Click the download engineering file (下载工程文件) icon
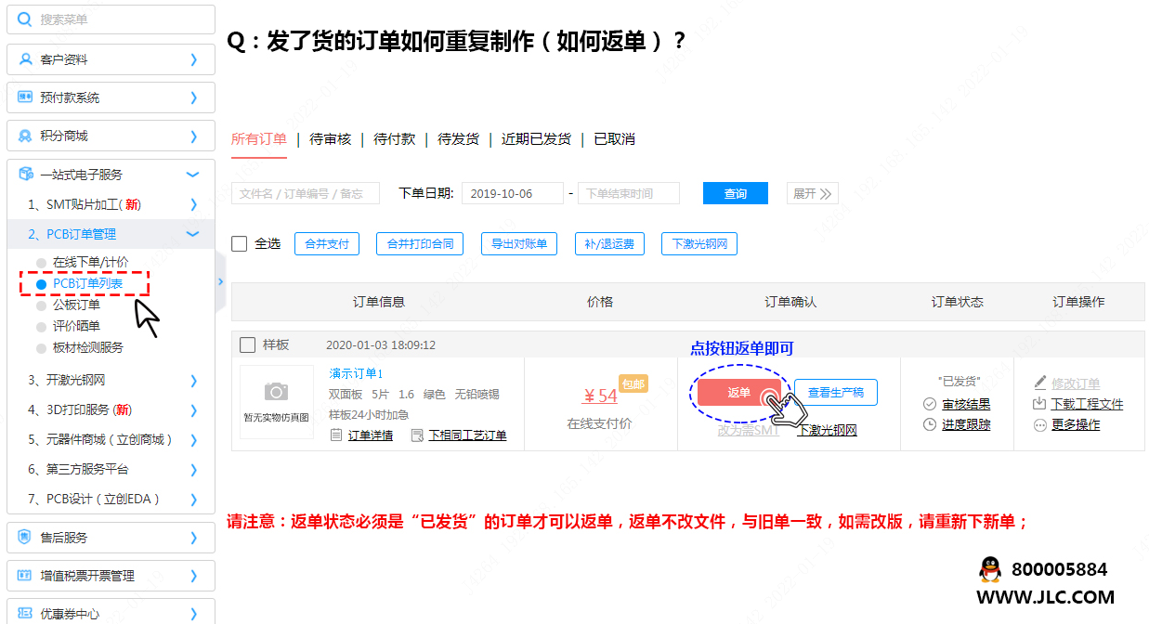Image resolution: width=1149 pixels, height=624 pixels. [x=1039, y=404]
